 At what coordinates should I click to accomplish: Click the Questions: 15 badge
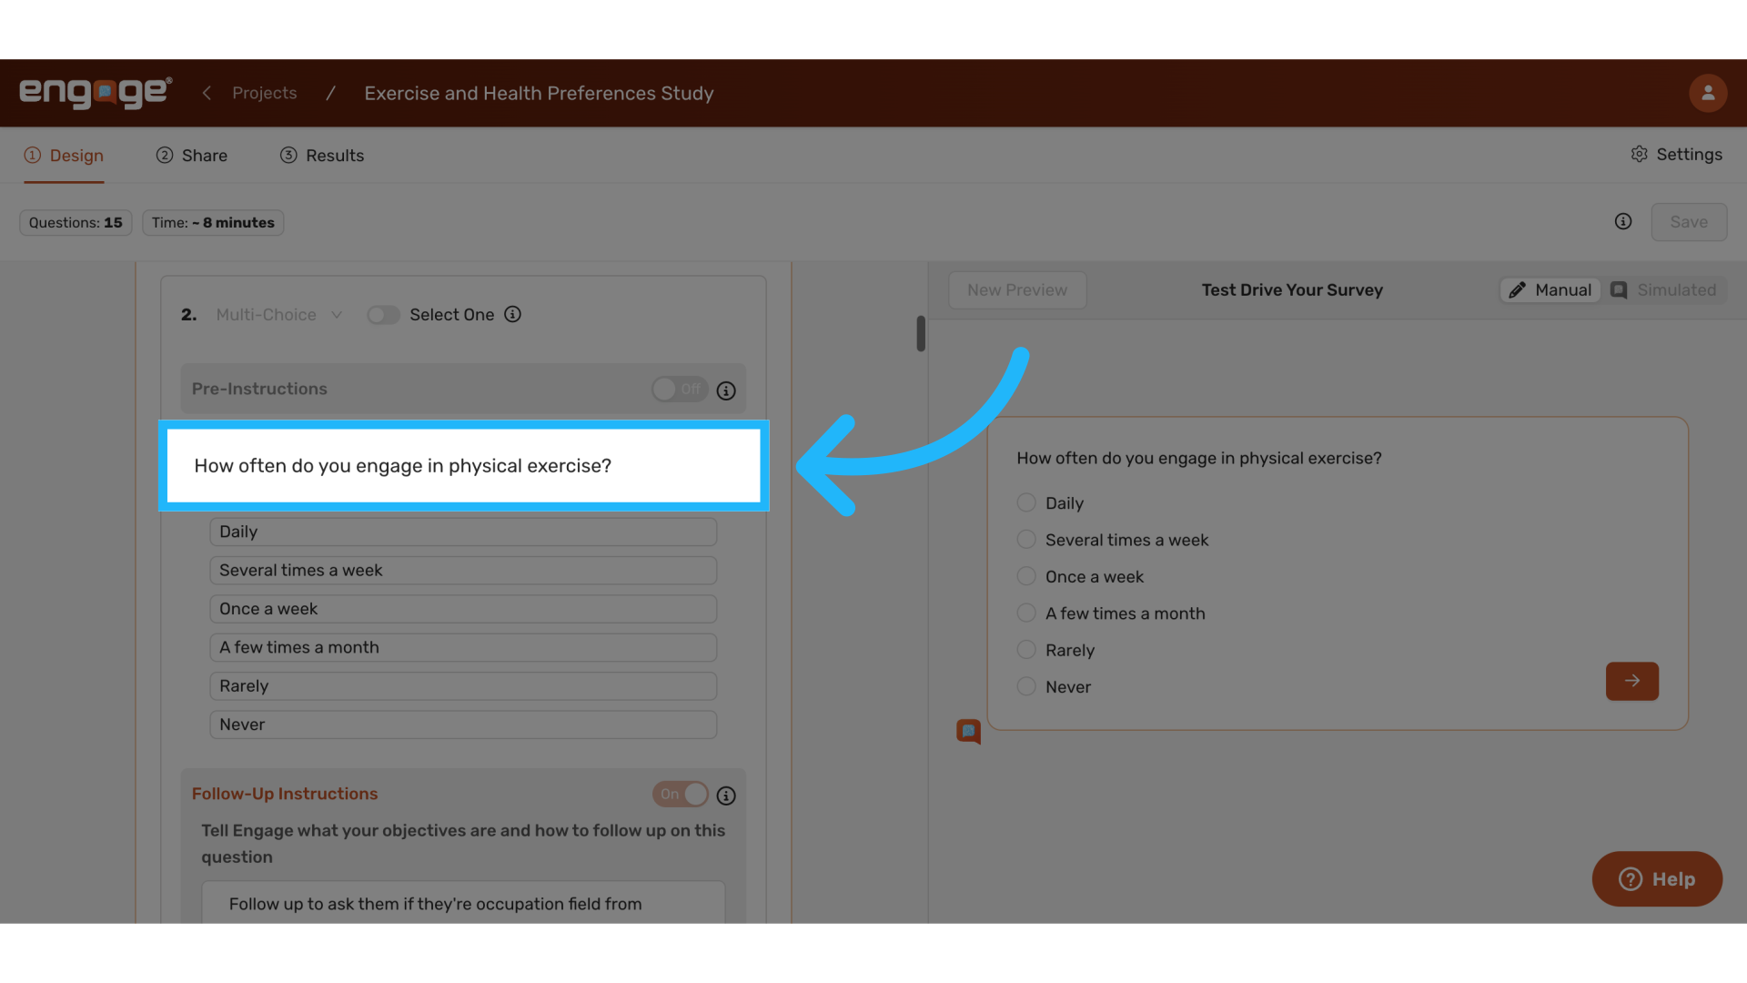click(76, 223)
